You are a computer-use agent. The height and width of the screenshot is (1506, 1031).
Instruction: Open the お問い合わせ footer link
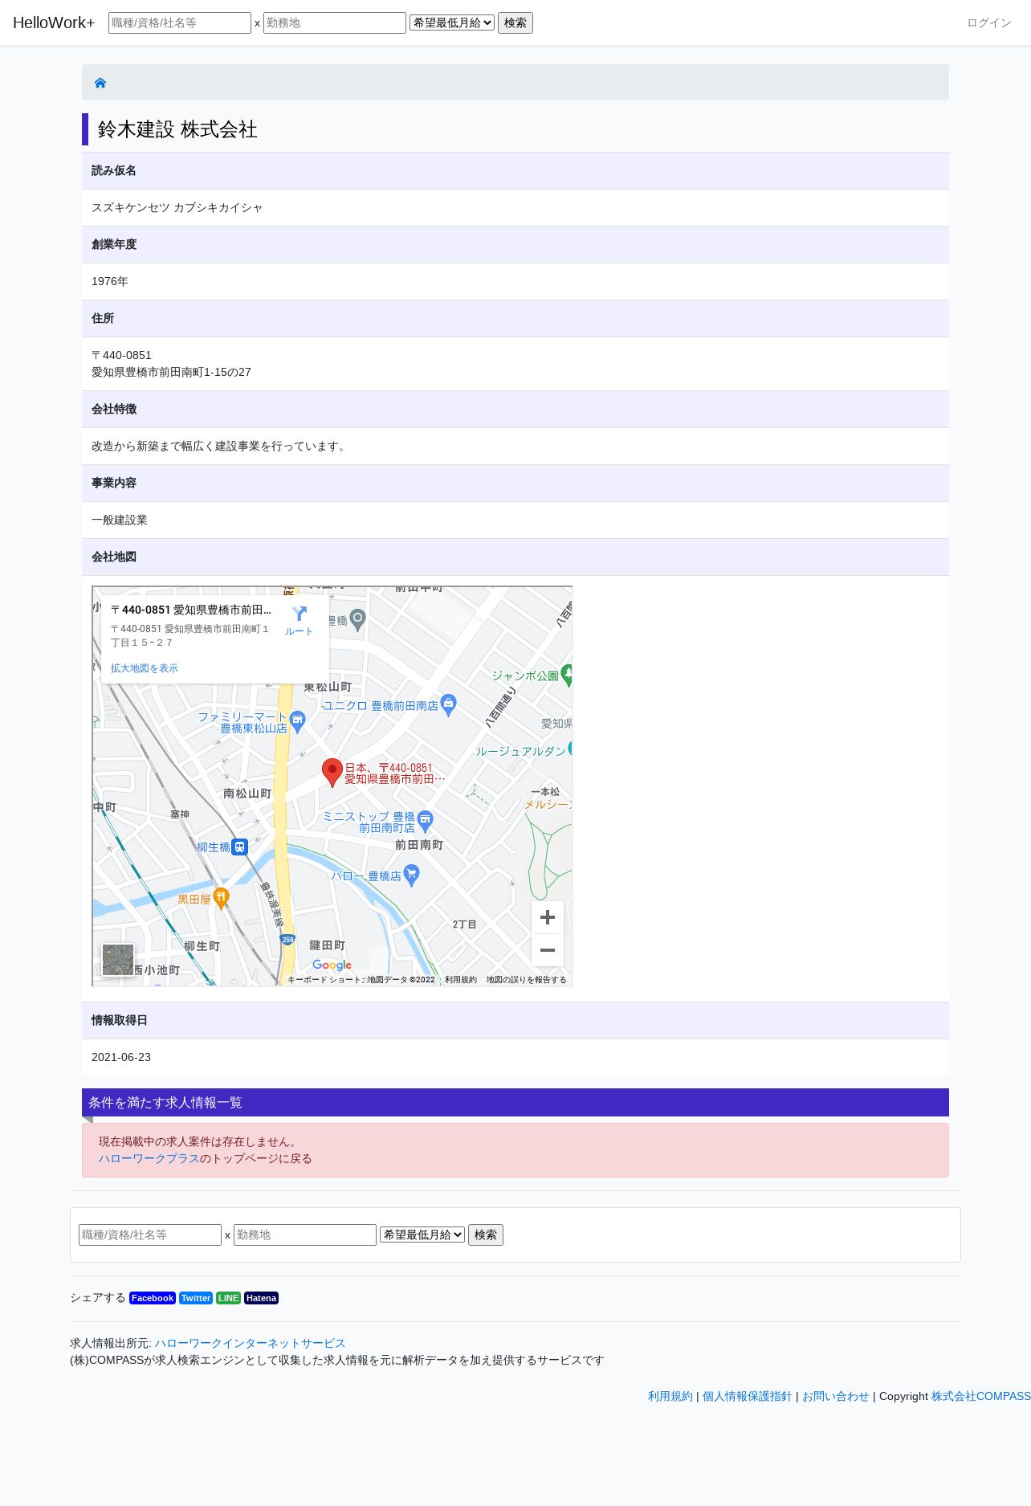[x=836, y=1396]
